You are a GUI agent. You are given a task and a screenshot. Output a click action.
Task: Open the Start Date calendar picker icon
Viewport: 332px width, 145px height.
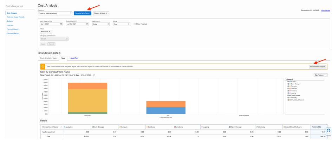pyautogui.click(x=61, y=24)
